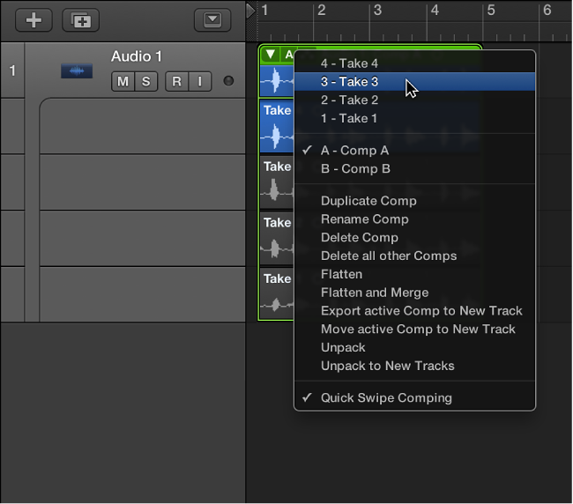Open the track header options dropdown
The height and width of the screenshot is (504, 573).
coord(212,19)
